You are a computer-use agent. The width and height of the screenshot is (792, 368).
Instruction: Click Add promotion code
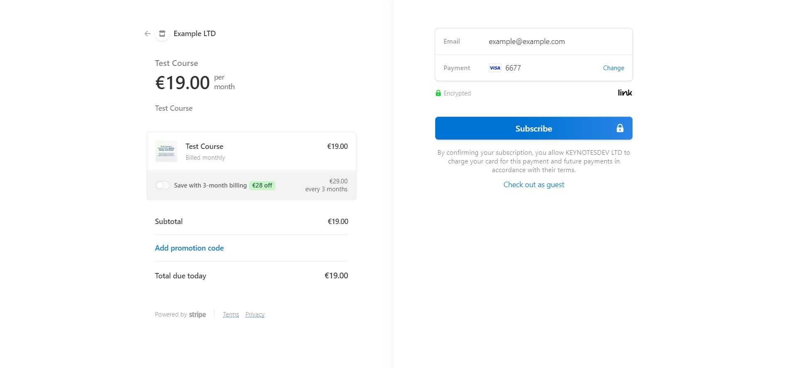point(189,248)
